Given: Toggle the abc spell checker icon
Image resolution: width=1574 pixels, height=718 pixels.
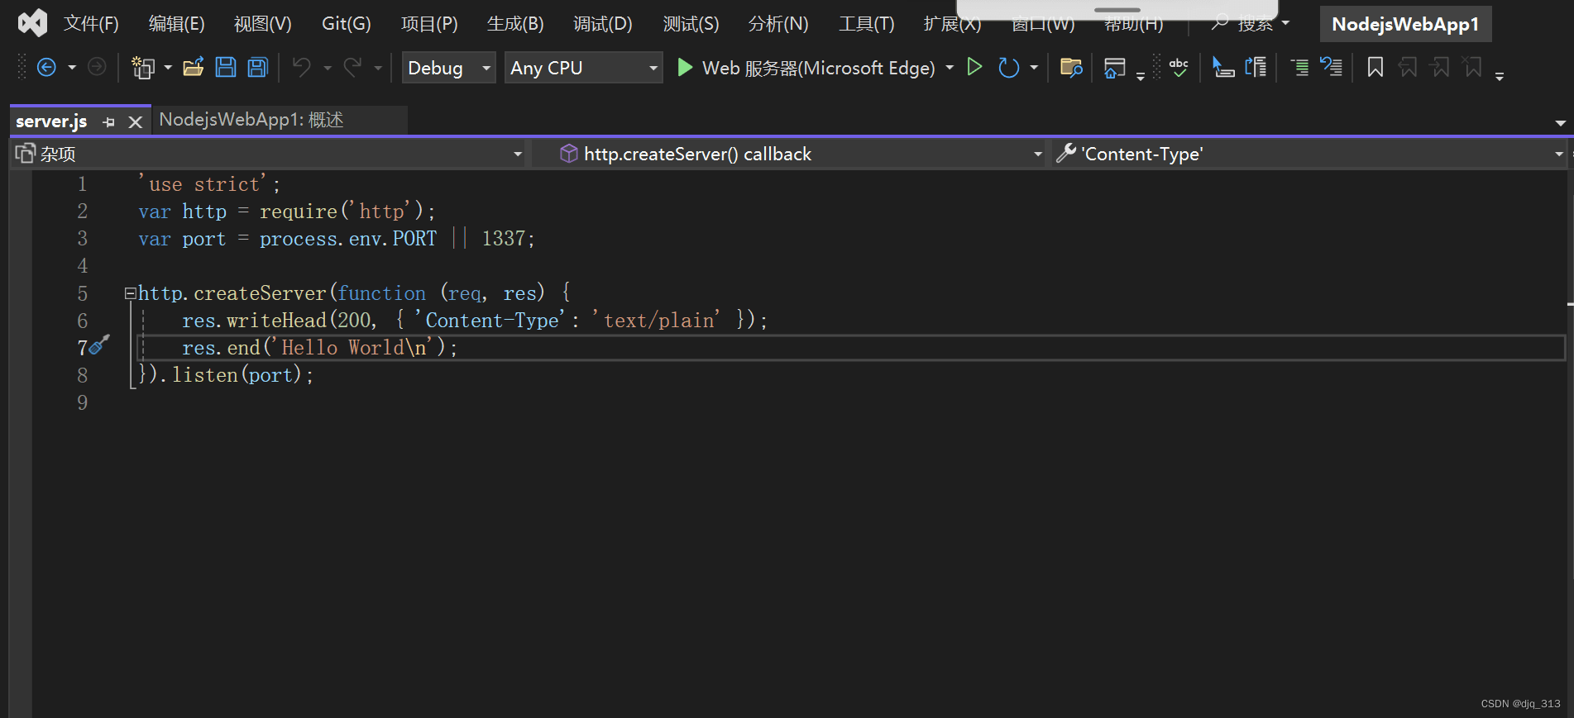Looking at the screenshot, I should coord(1179,68).
